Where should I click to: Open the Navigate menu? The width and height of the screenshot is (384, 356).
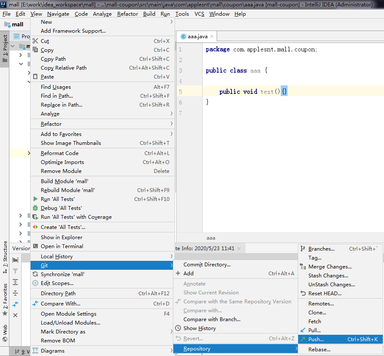[x=58, y=14]
